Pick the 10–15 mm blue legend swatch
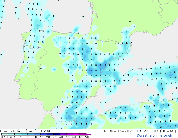 pyautogui.click(x=37, y=134)
